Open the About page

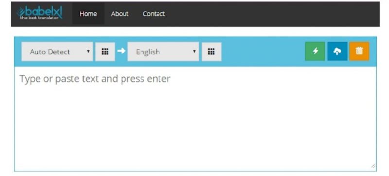[x=120, y=14]
